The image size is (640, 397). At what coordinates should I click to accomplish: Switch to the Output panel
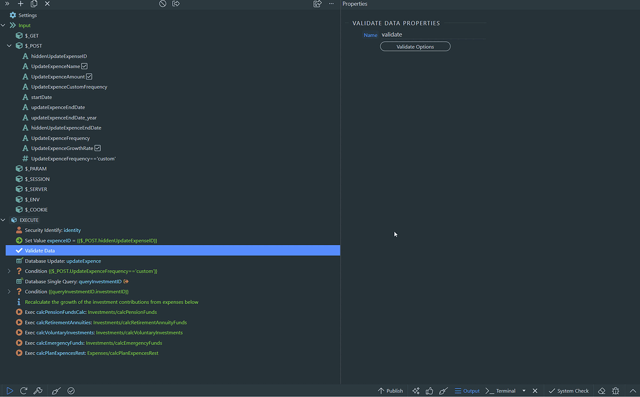(467, 391)
